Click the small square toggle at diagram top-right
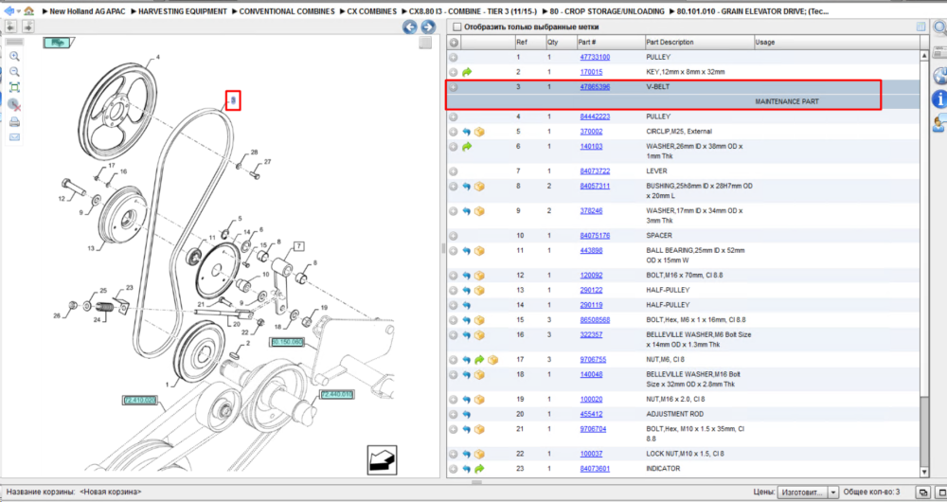The image size is (947, 502). click(425, 43)
